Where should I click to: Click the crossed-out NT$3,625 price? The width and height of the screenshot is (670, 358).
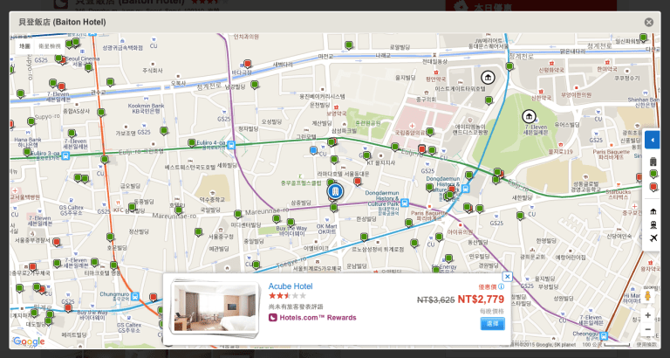(436, 299)
